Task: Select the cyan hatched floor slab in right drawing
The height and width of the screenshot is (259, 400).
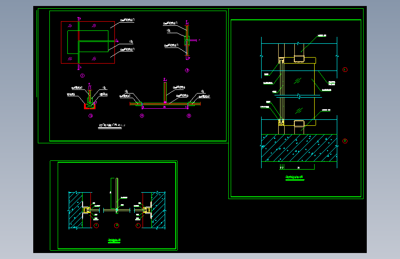Action: [x=299, y=148]
